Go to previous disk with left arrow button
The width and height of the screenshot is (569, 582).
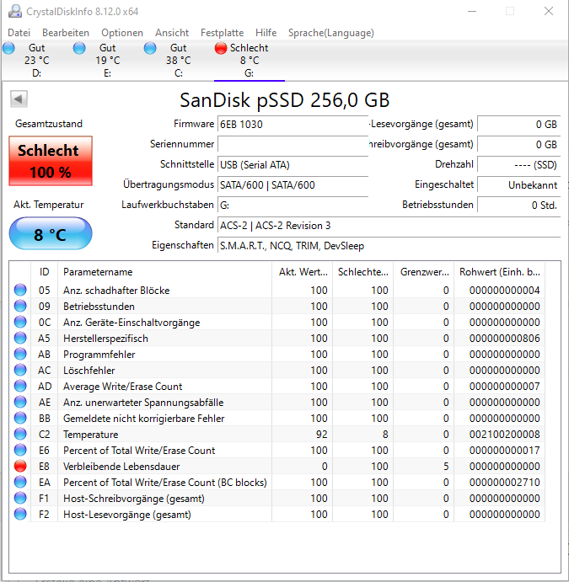point(19,99)
